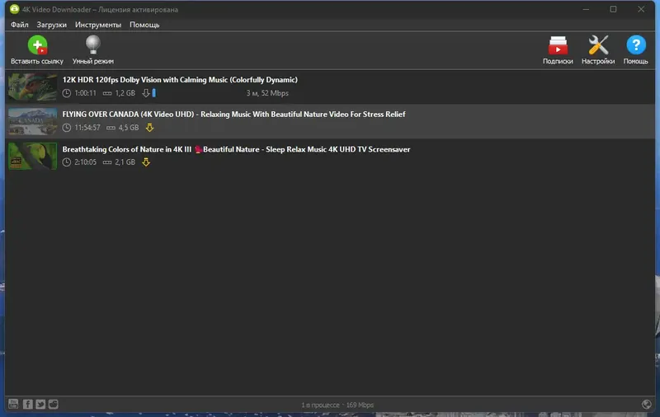
Task: Open the Файл menu
Action: click(x=19, y=25)
